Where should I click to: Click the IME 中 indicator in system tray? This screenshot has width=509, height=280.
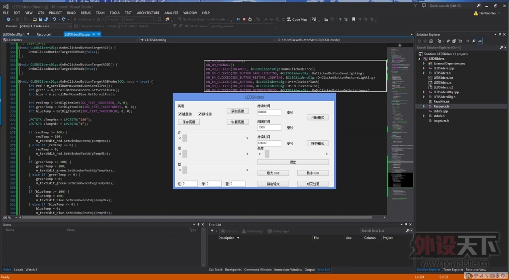click(x=476, y=276)
